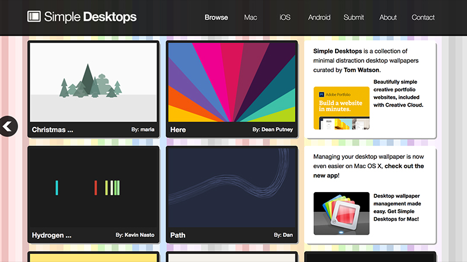467x262 pixels.
Task: Open the Contact page
Action: [x=423, y=17]
